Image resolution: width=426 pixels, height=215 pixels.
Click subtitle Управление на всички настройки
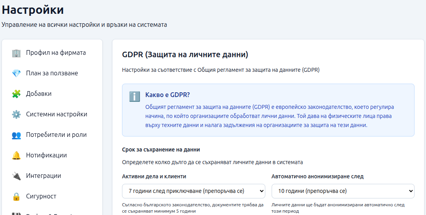(84, 25)
